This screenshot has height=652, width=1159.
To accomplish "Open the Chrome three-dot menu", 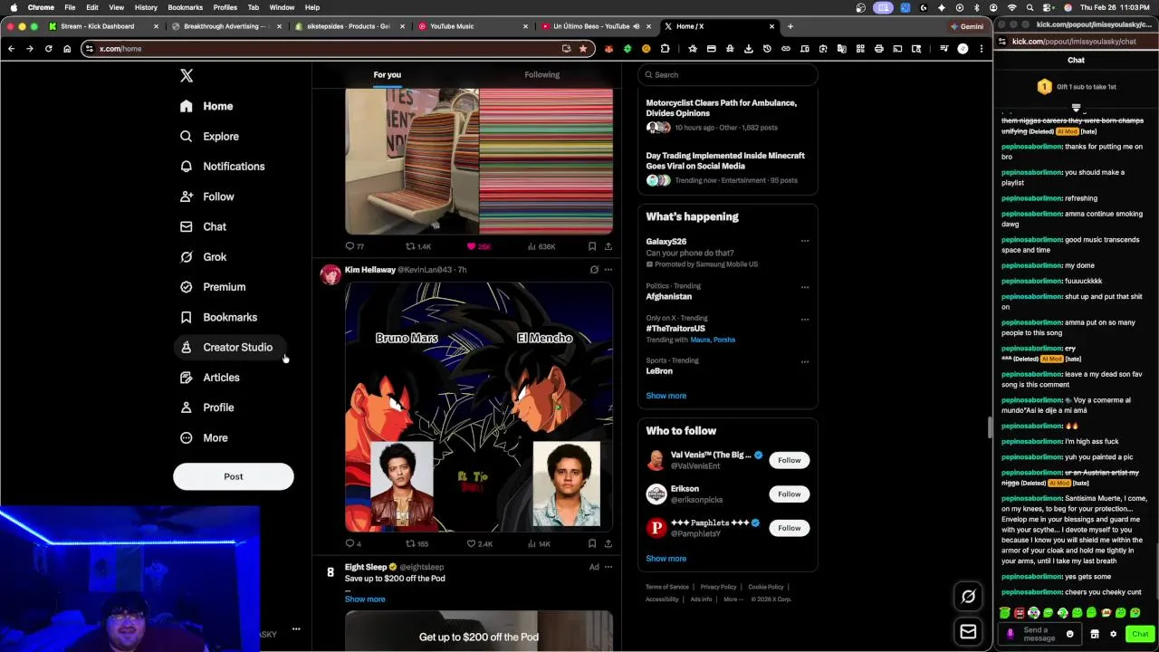I will point(982,49).
